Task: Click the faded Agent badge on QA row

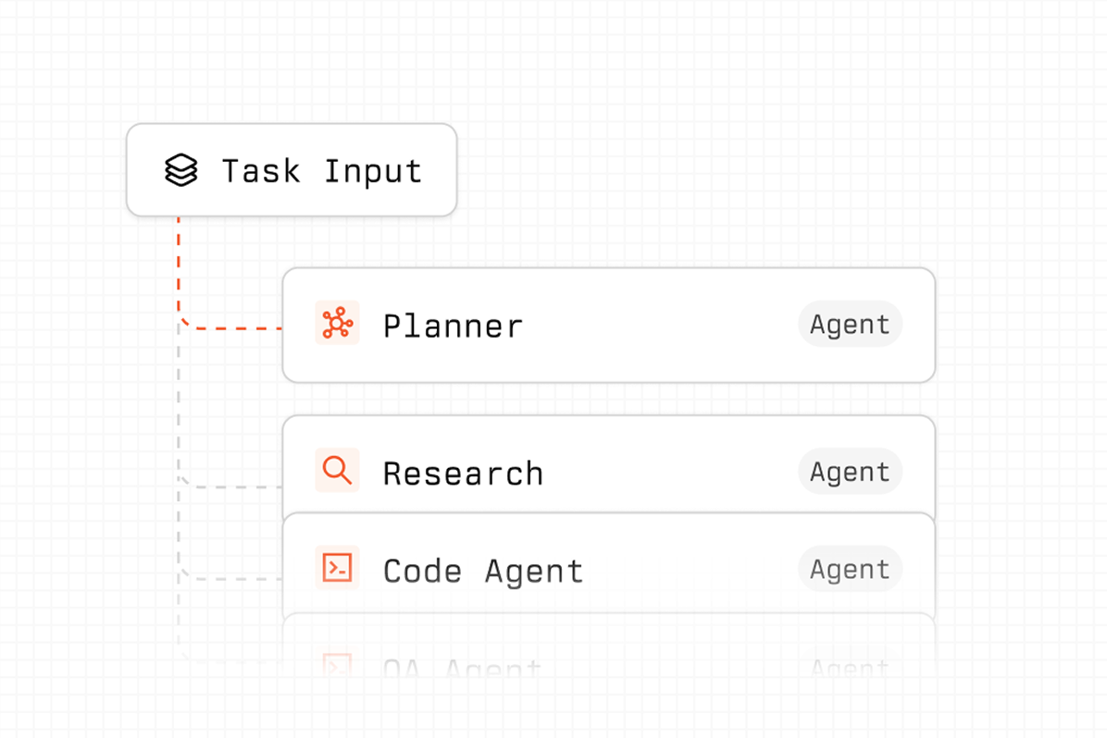Action: click(x=850, y=667)
